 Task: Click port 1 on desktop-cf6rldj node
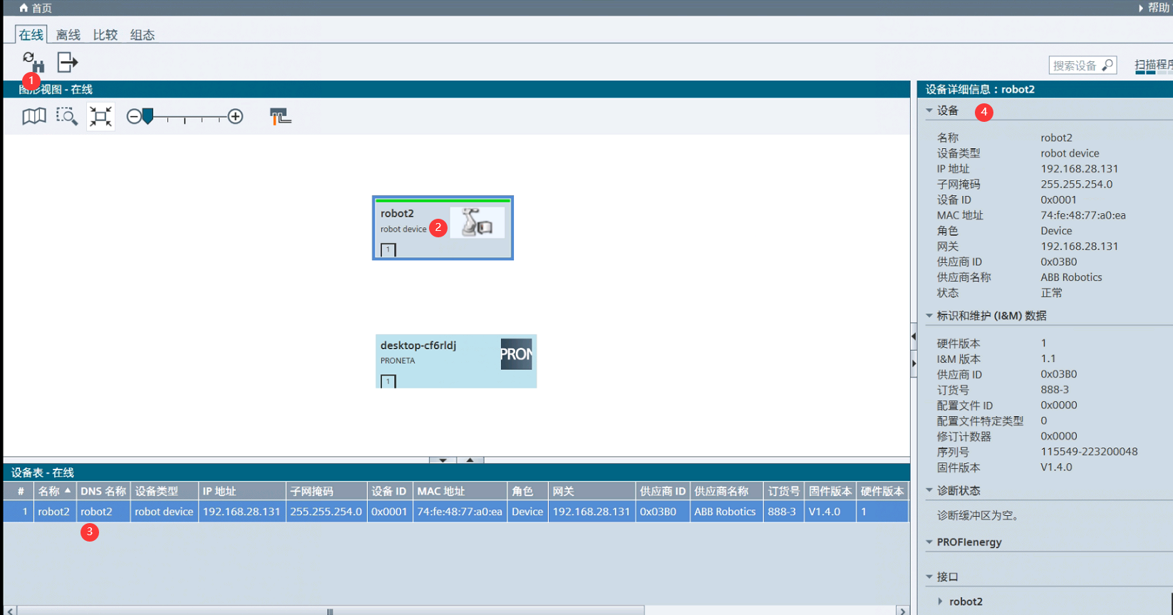(x=388, y=382)
